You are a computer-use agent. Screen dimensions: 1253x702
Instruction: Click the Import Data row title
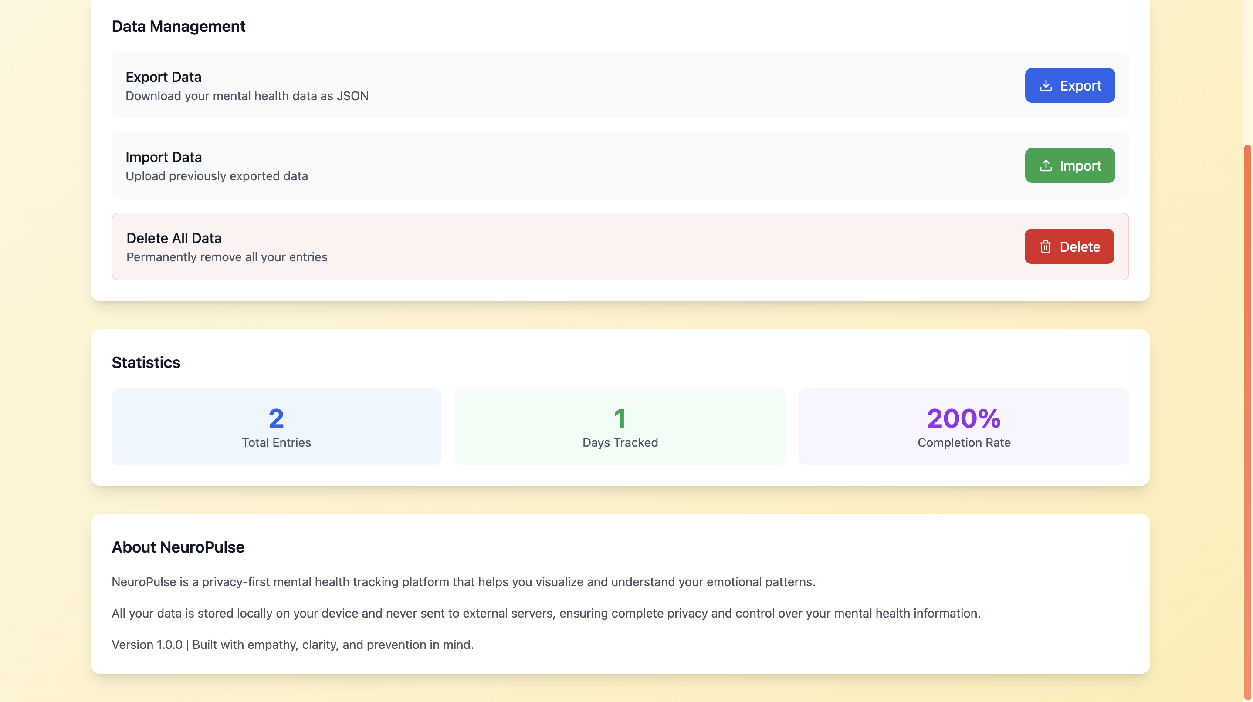163,157
